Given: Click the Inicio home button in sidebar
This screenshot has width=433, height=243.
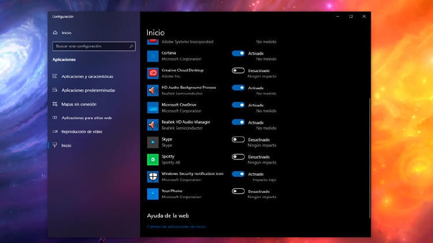Looking at the screenshot, I should (66, 33).
